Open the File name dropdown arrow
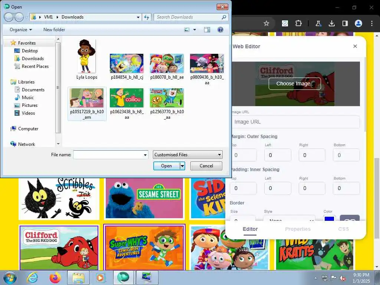 click(x=145, y=155)
